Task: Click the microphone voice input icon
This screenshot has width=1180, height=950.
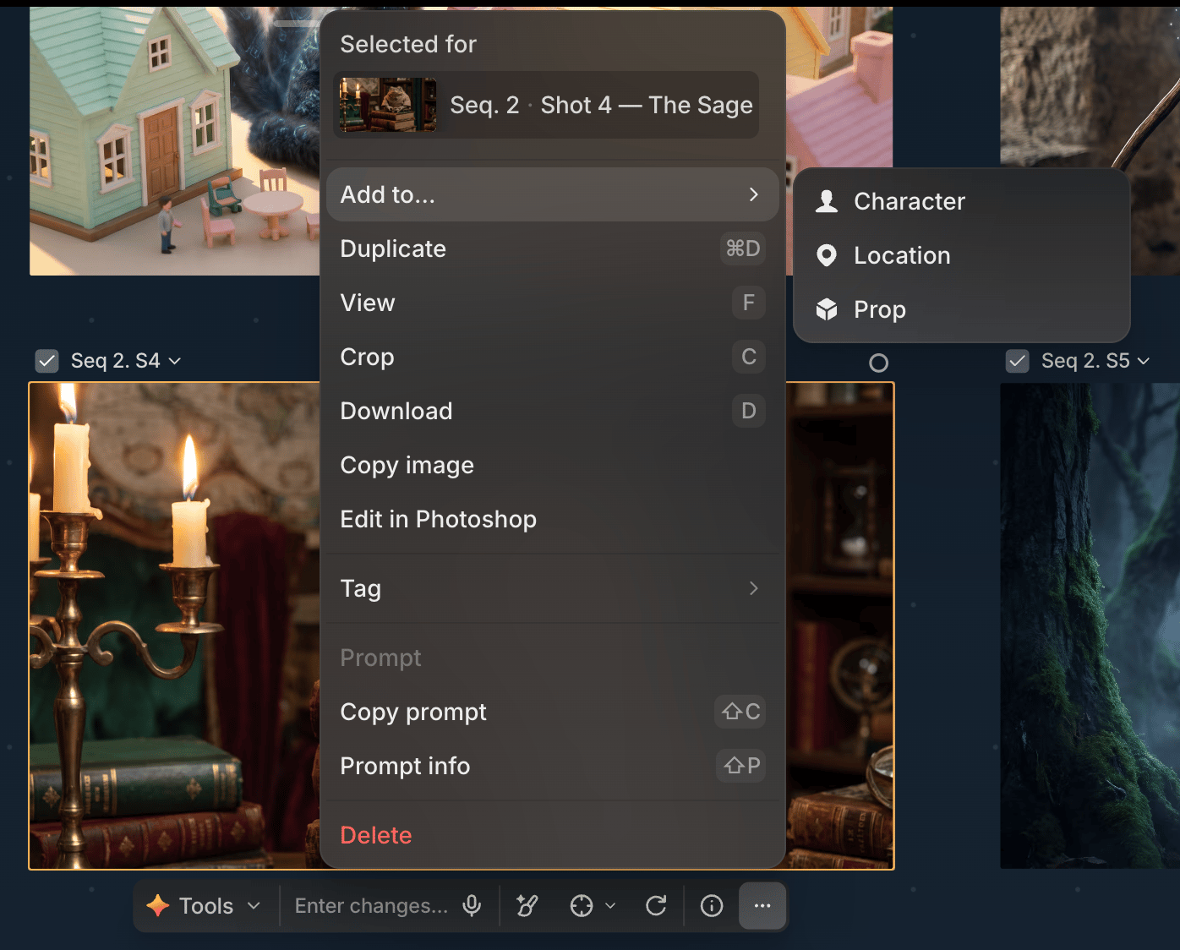Action: pyautogui.click(x=472, y=906)
